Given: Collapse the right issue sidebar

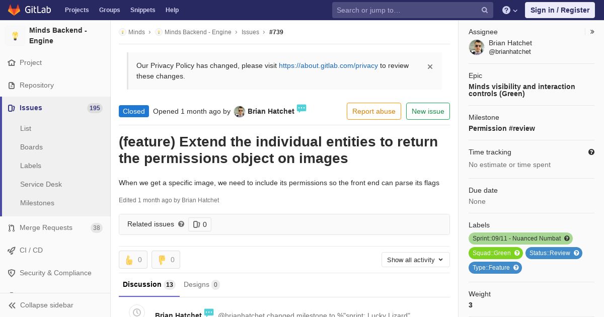Looking at the screenshot, I should [592, 32].
